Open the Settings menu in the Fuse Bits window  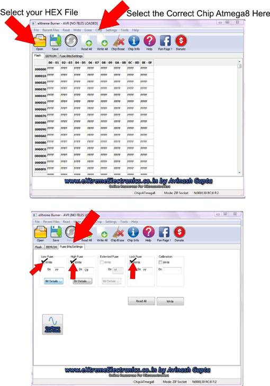tap(111, 222)
